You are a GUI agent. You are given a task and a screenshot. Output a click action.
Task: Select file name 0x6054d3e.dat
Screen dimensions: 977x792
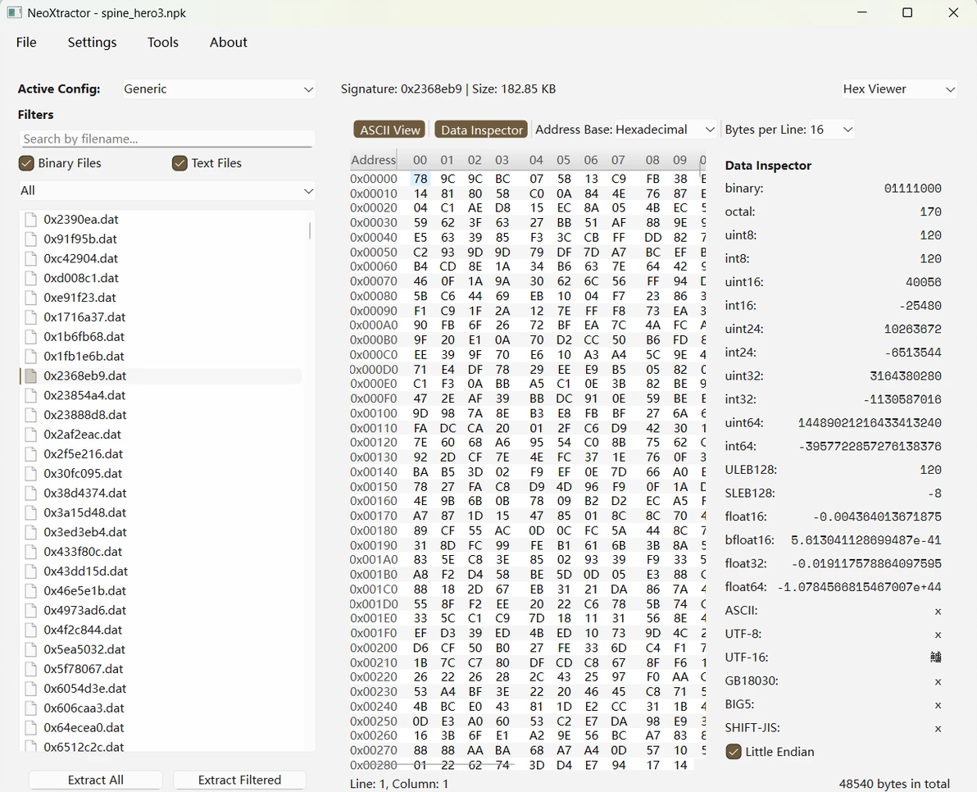tap(84, 689)
